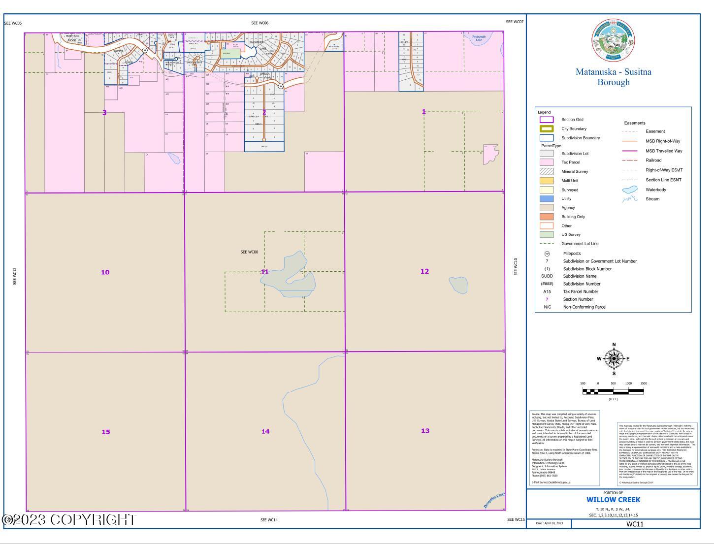Click the MSB Travelled Way line sample
This screenshot has height=544, width=714.
pyautogui.click(x=630, y=151)
